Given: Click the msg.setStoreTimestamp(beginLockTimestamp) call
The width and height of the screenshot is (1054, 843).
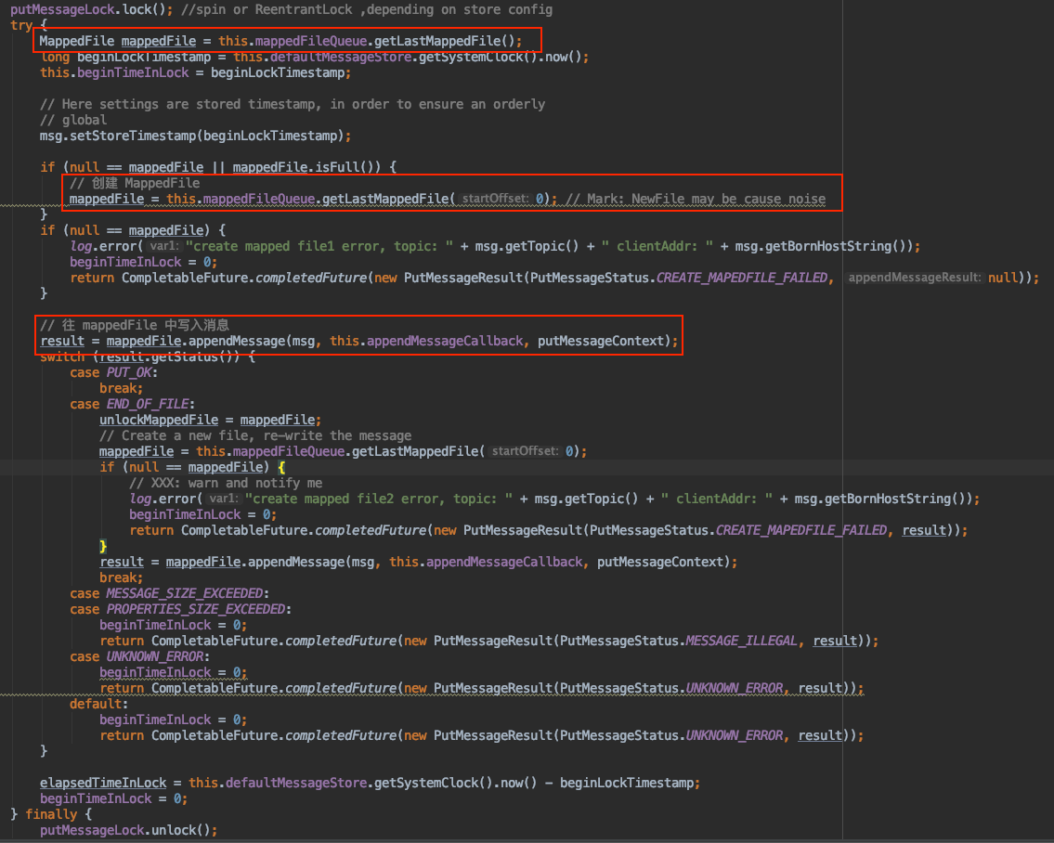Looking at the screenshot, I should [x=195, y=136].
